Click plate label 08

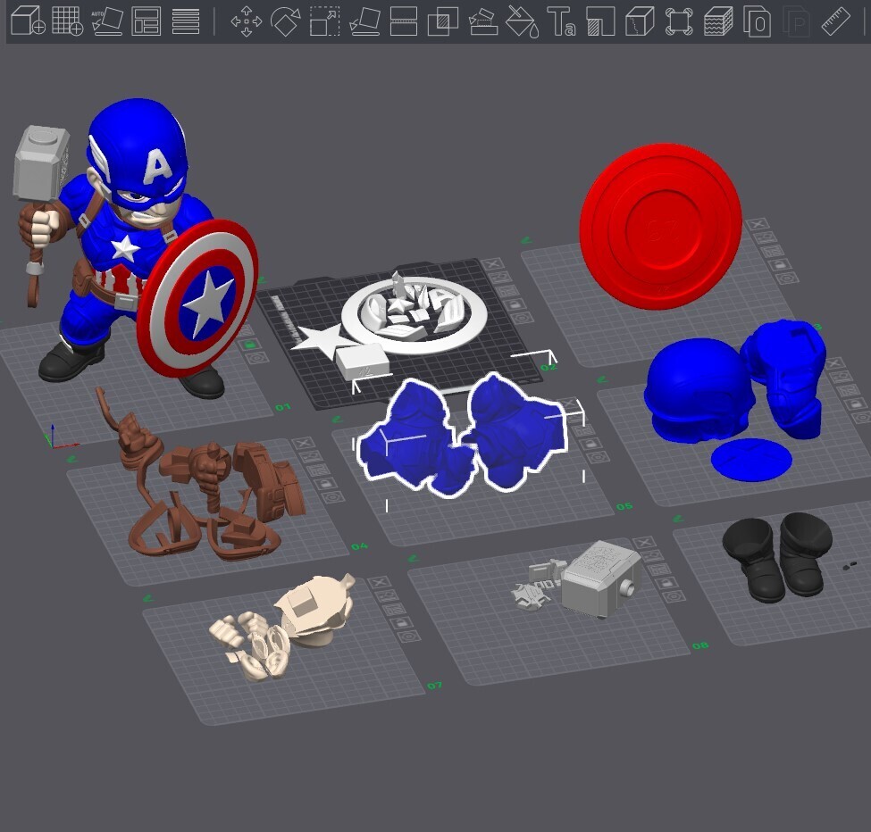click(x=699, y=645)
